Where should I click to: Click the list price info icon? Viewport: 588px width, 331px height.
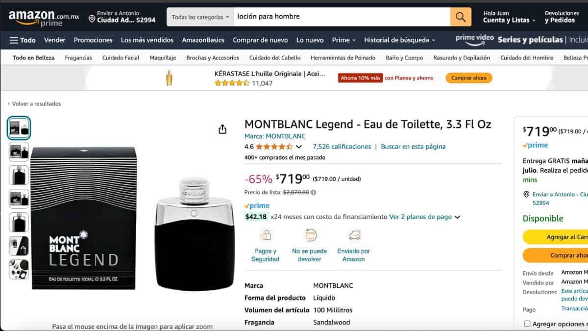(x=314, y=193)
